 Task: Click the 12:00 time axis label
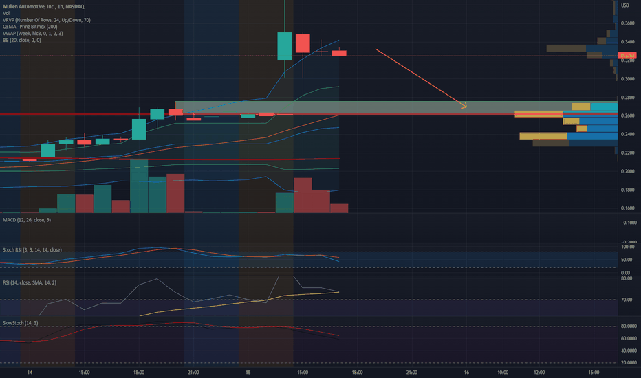coord(539,373)
